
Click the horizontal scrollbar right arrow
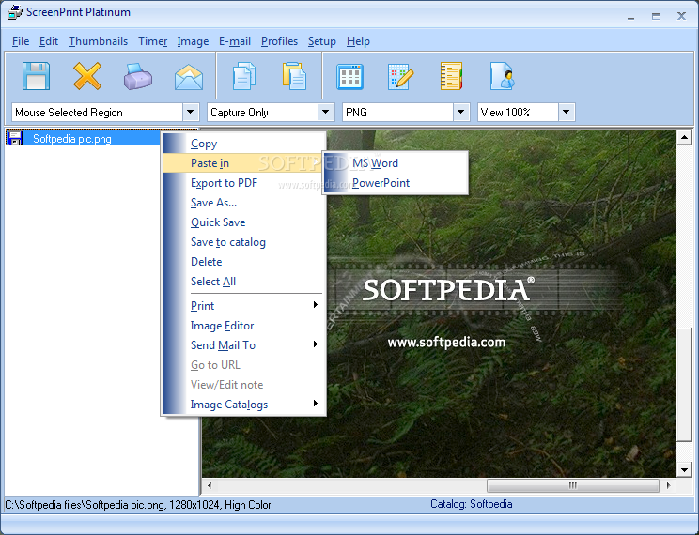(x=668, y=485)
